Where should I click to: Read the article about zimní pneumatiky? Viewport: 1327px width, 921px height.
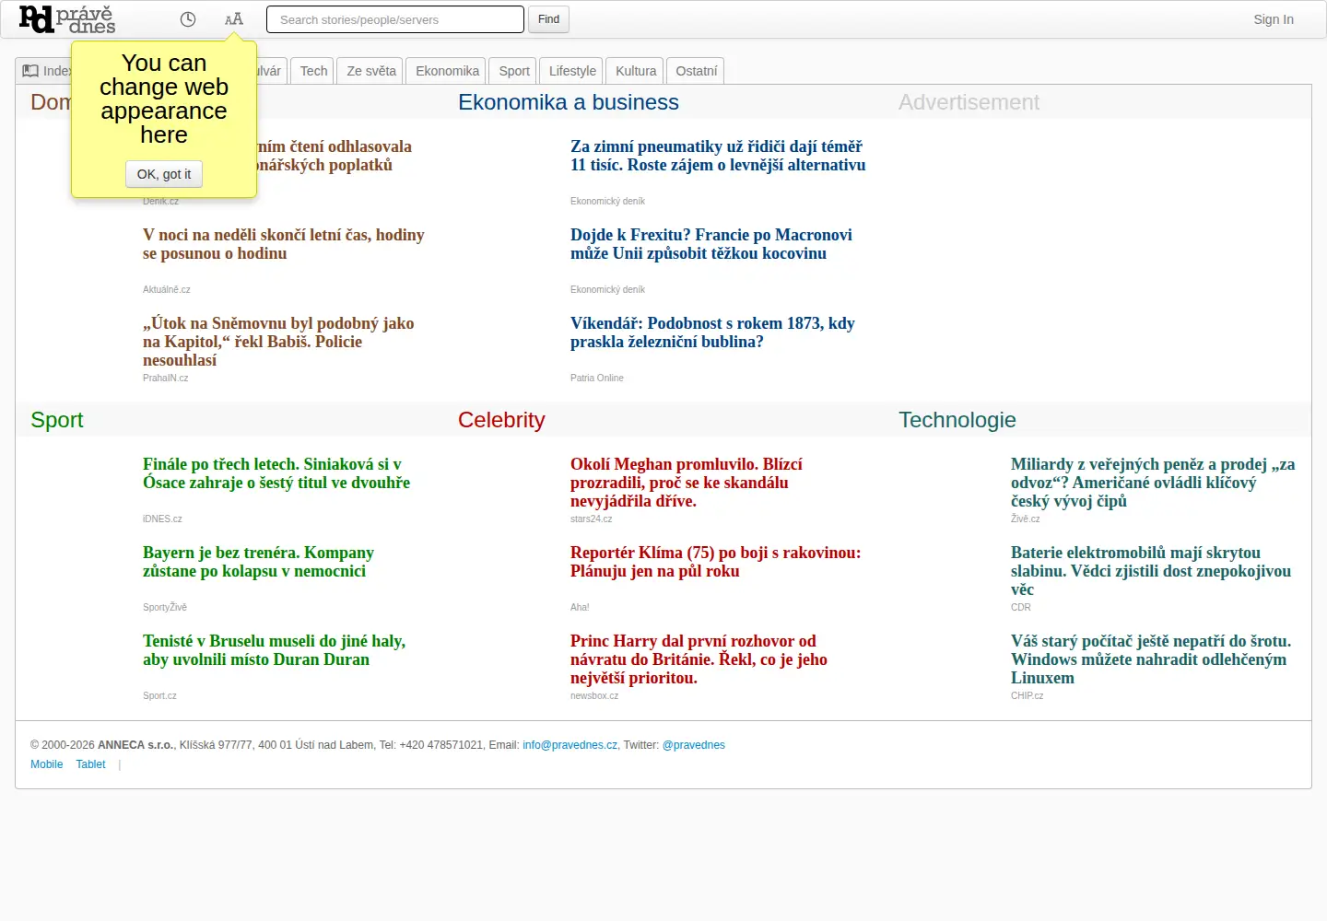coord(718,156)
